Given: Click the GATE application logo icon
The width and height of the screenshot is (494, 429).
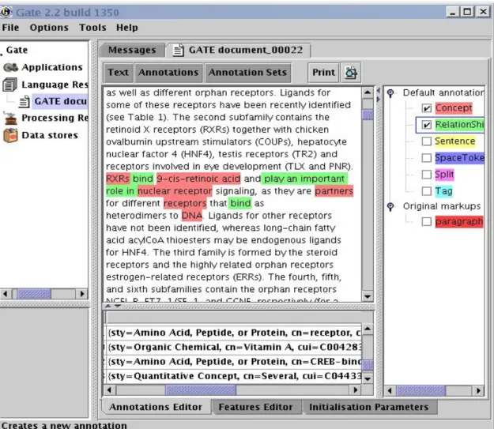Looking at the screenshot, I should point(6,12).
